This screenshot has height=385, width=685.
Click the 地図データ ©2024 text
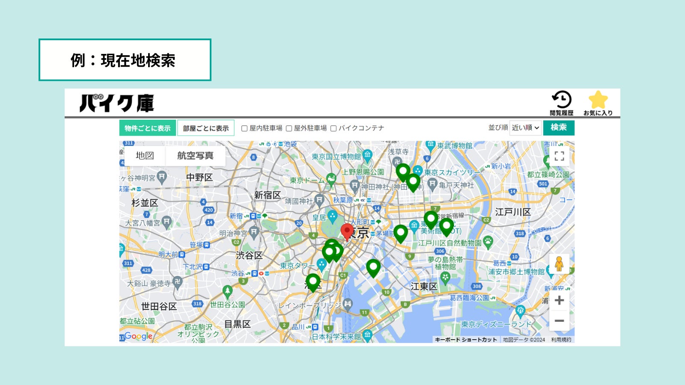pyautogui.click(x=524, y=340)
